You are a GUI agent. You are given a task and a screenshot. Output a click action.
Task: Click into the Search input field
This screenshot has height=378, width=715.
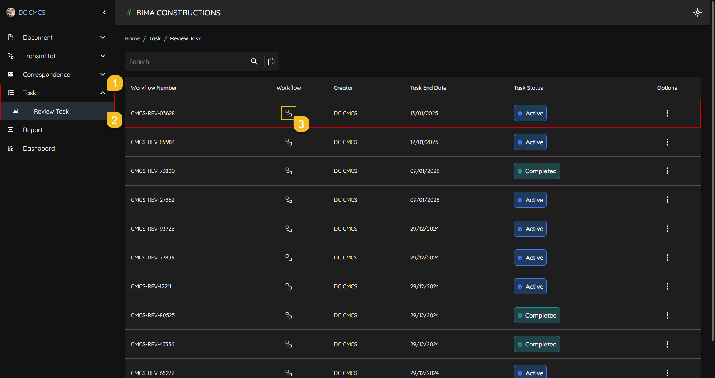pos(187,62)
